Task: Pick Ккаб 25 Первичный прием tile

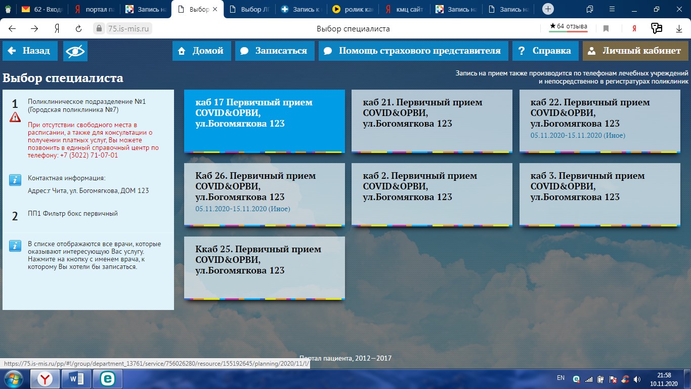Action: (264, 268)
